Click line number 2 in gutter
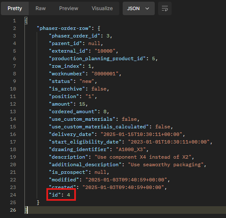 14,28
